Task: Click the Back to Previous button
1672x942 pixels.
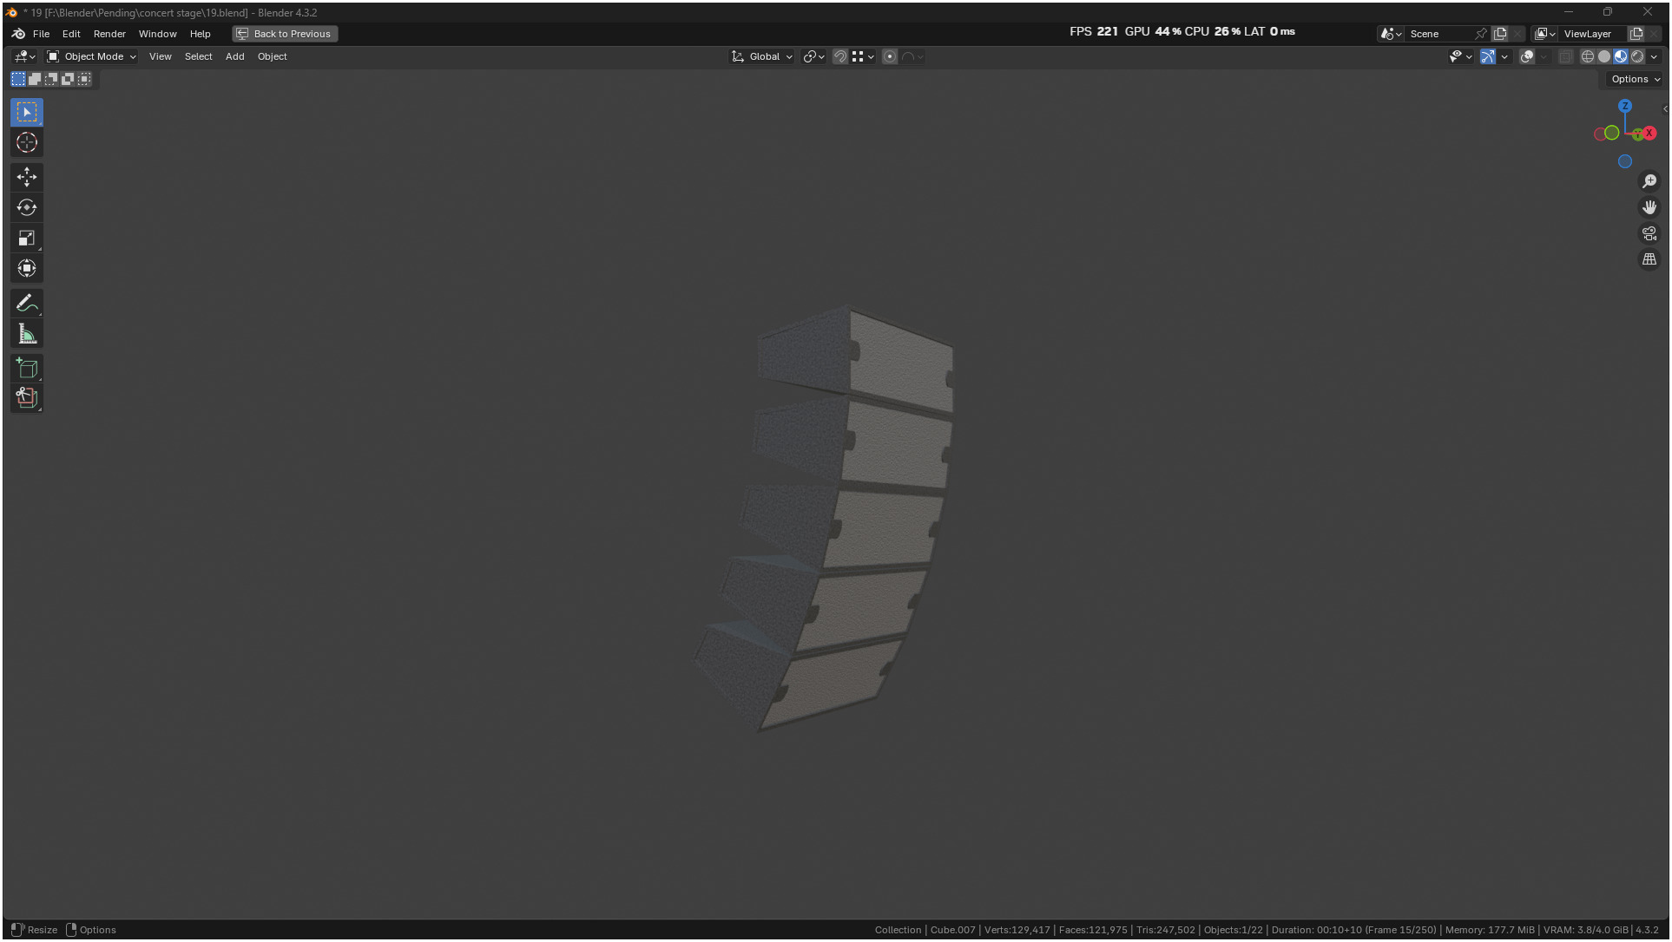Action: coord(285,34)
